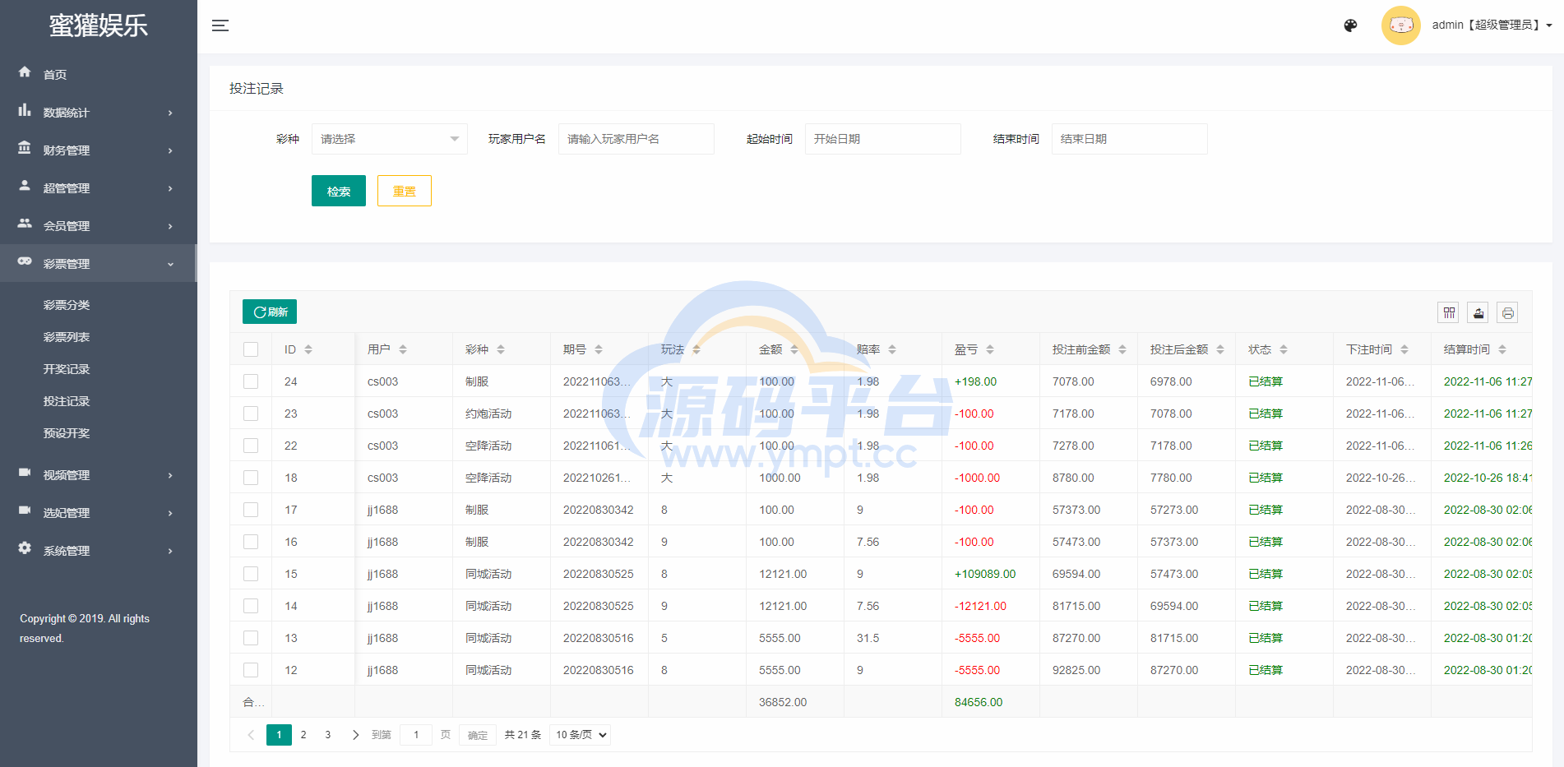Click the gear icon for 系统管理

(x=25, y=548)
